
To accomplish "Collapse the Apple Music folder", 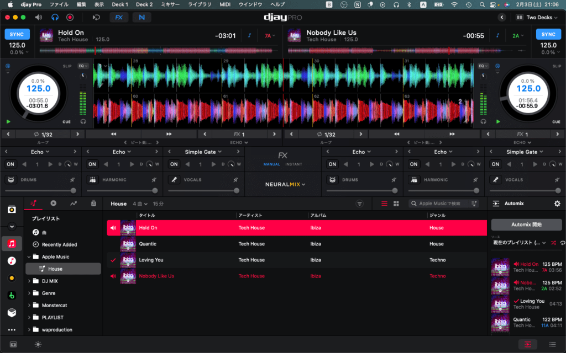I will pyautogui.click(x=29, y=257).
